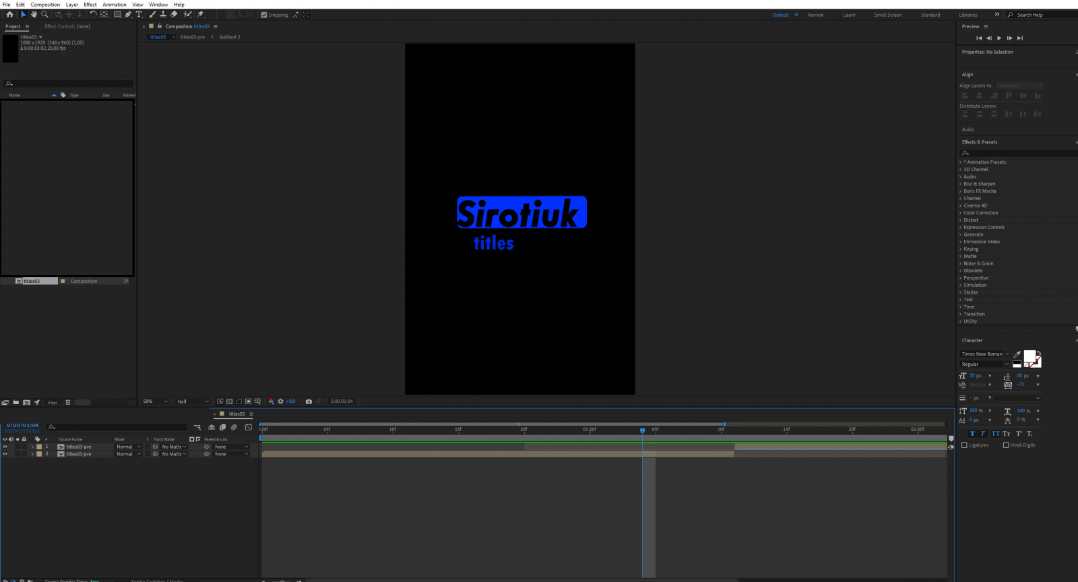Open the Effect menu
The width and height of the screenshot is (1078, 582).
point(90,5)
